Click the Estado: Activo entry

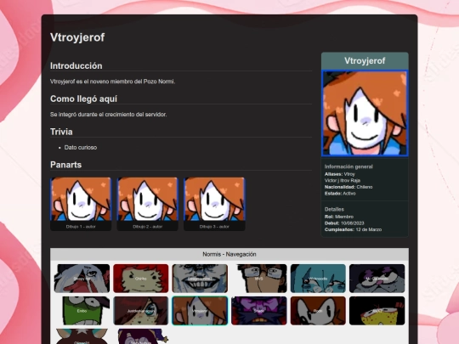(340, 194)
